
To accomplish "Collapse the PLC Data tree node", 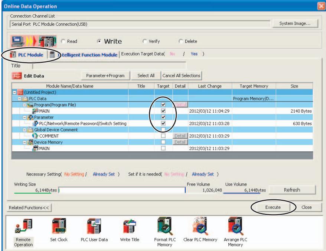I will pyautogui.click(x=20, y=99).
